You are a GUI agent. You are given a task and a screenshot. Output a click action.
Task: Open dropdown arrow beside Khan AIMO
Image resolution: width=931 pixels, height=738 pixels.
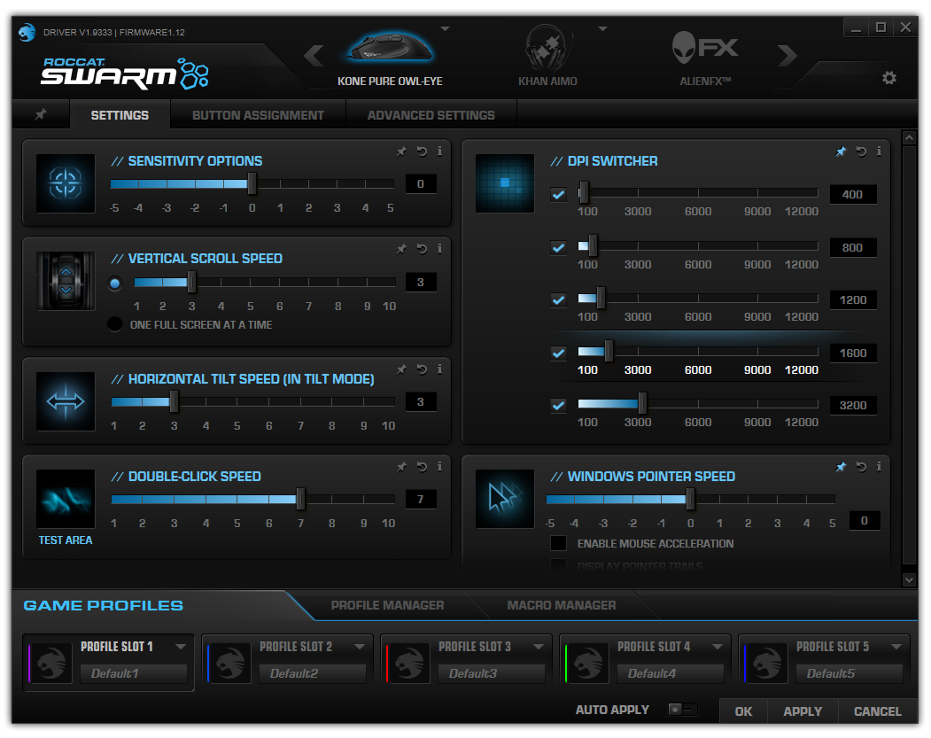click(x=602, y=28)
